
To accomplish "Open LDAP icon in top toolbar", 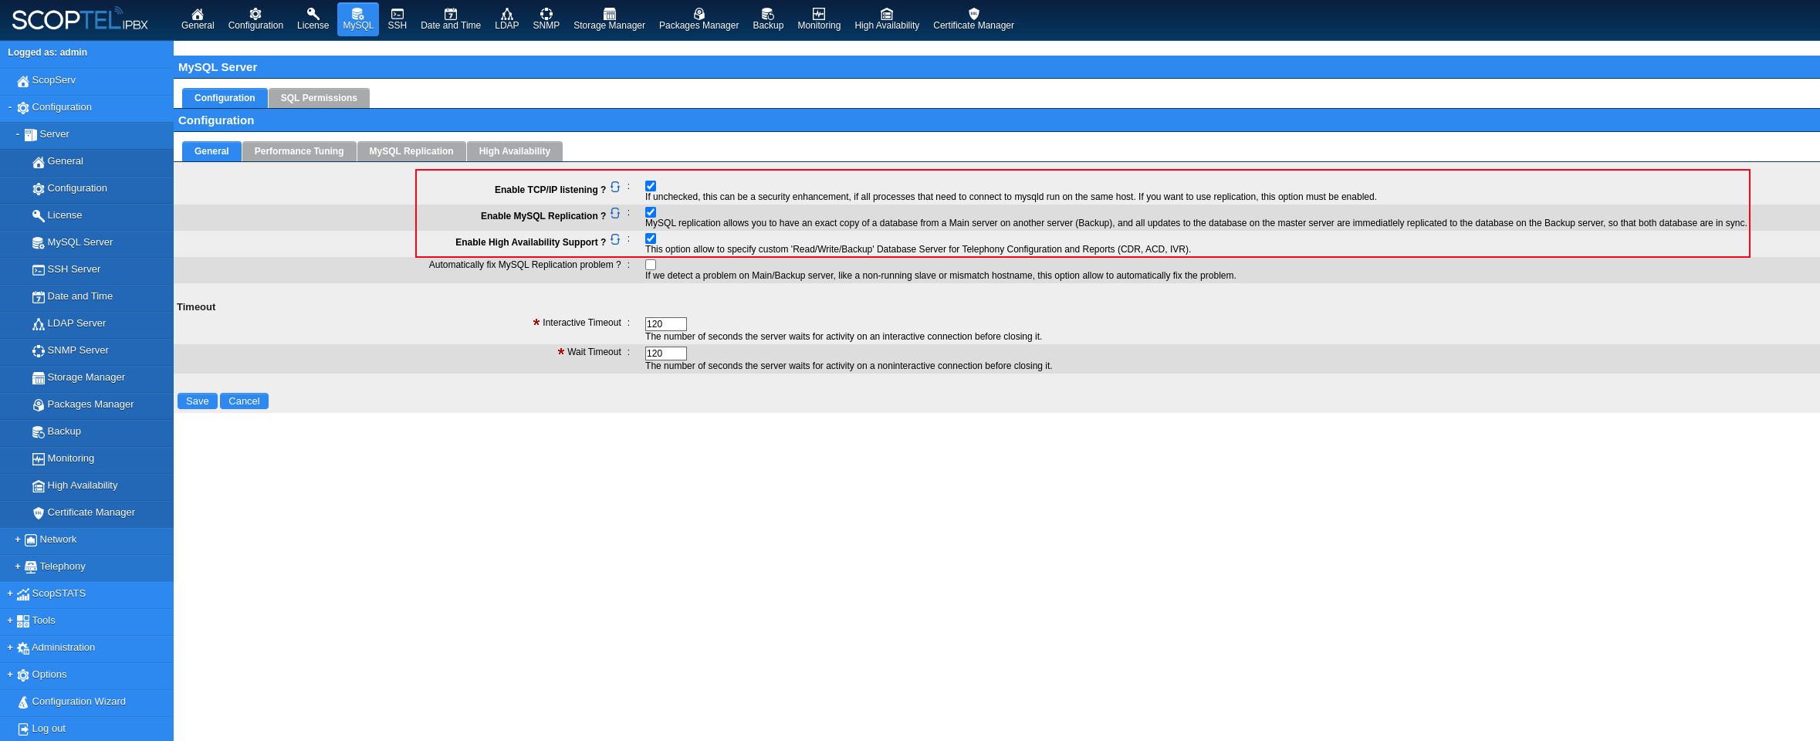I will (x=507, y=19).
